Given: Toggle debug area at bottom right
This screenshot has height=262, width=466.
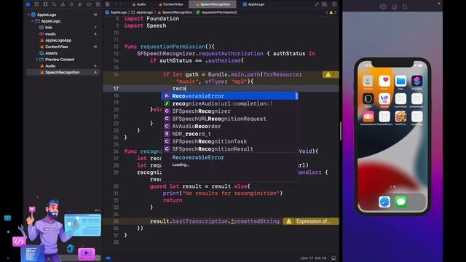Looking at the screenshot, I should 333,258.
